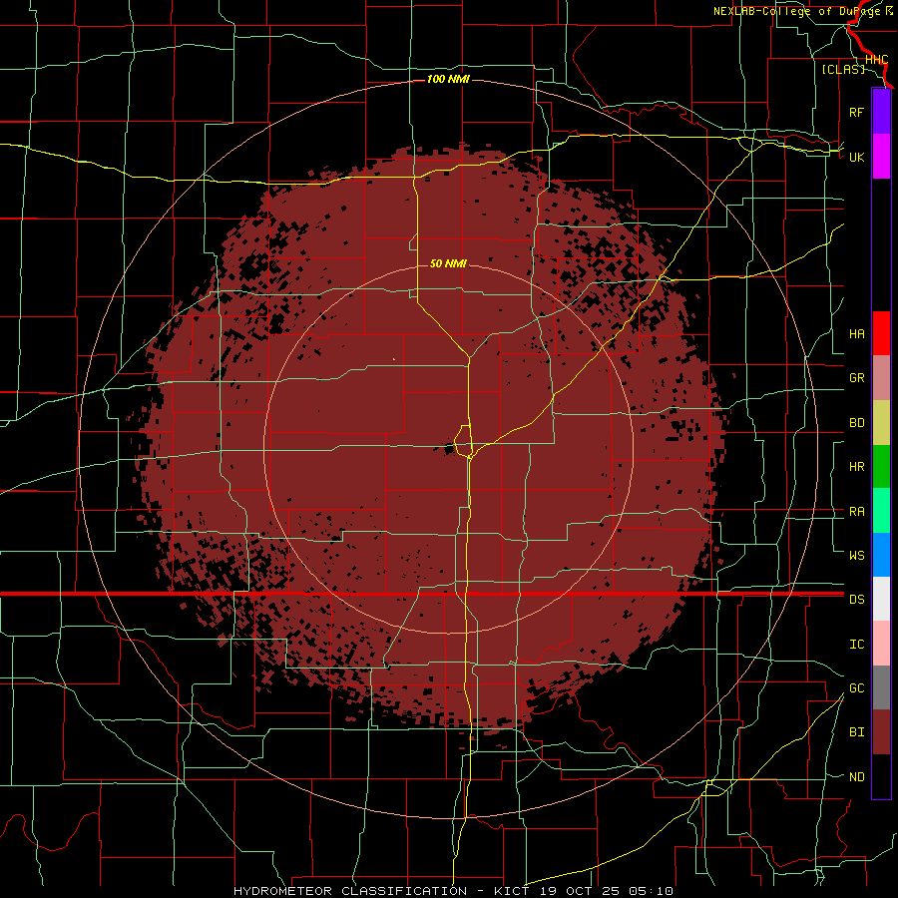Click the RF legend label
The height and width of the screenshot is (898, 898).
click(x=856, y=112)
